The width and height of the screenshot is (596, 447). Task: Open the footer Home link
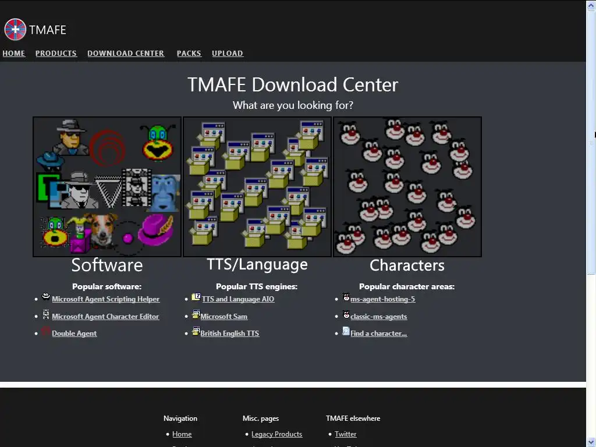[182, 434]
